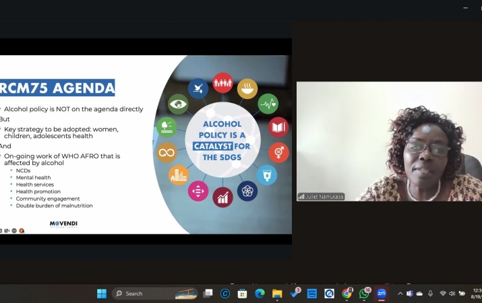Click the Microsoft Teams tray icon
Image resolution: width=482 pixels, height=303 pixels.
[x=409, y=294]
